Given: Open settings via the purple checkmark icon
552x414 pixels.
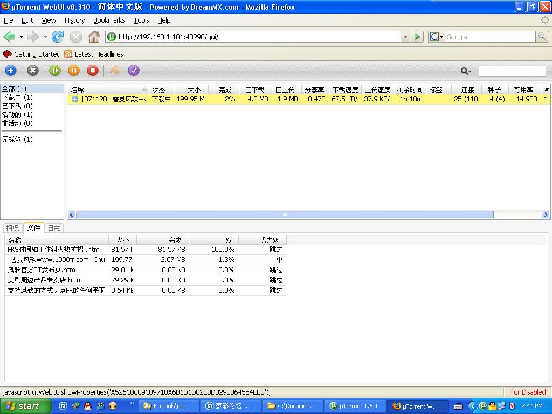Looking at the screenshot, I should click(x=134, y=71).
